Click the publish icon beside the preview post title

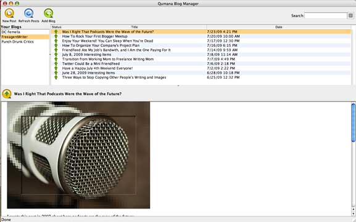pyautogui.click(x=7, y=93)
